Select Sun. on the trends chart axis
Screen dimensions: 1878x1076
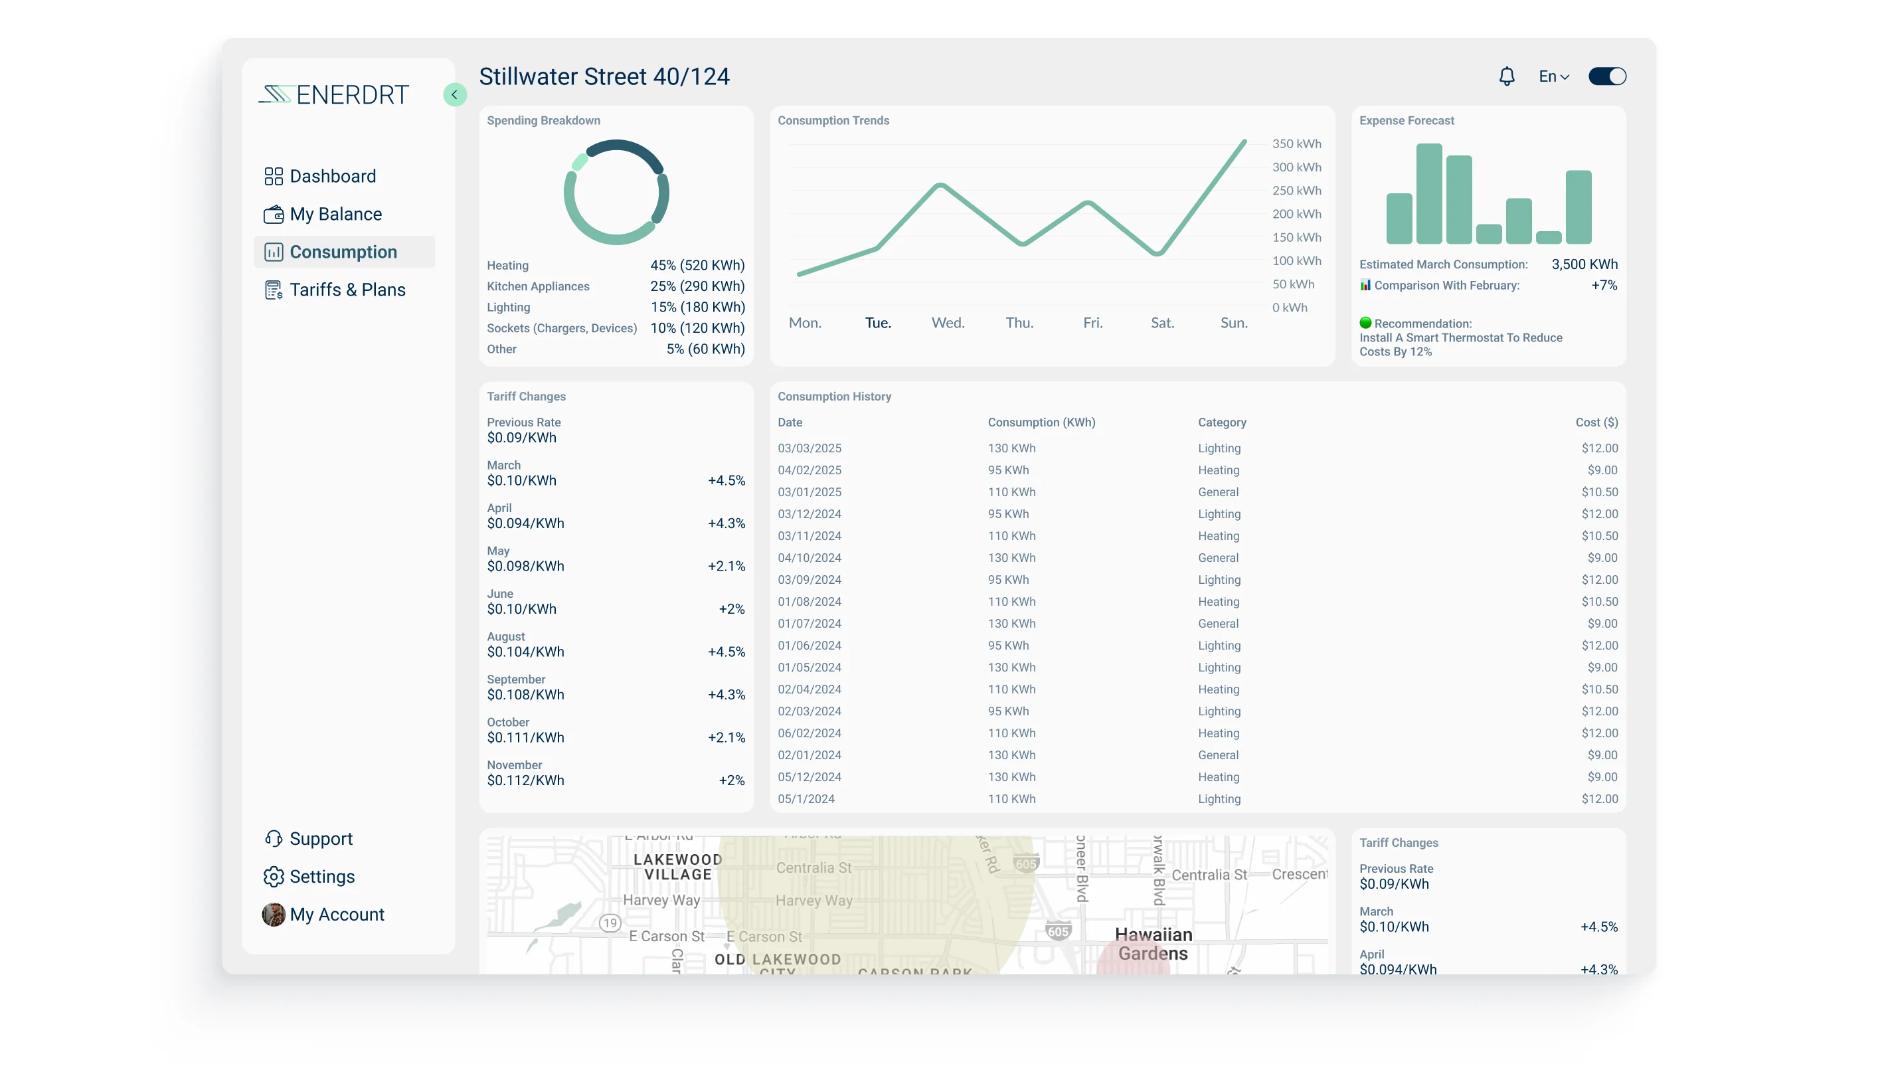click(x=1234, y=323)
